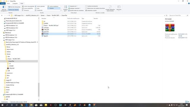The width and height of the screenshot is (190, 107).
Task: Uncheck Elementos ocultos checkbox
Action: [x=86, y=10]
